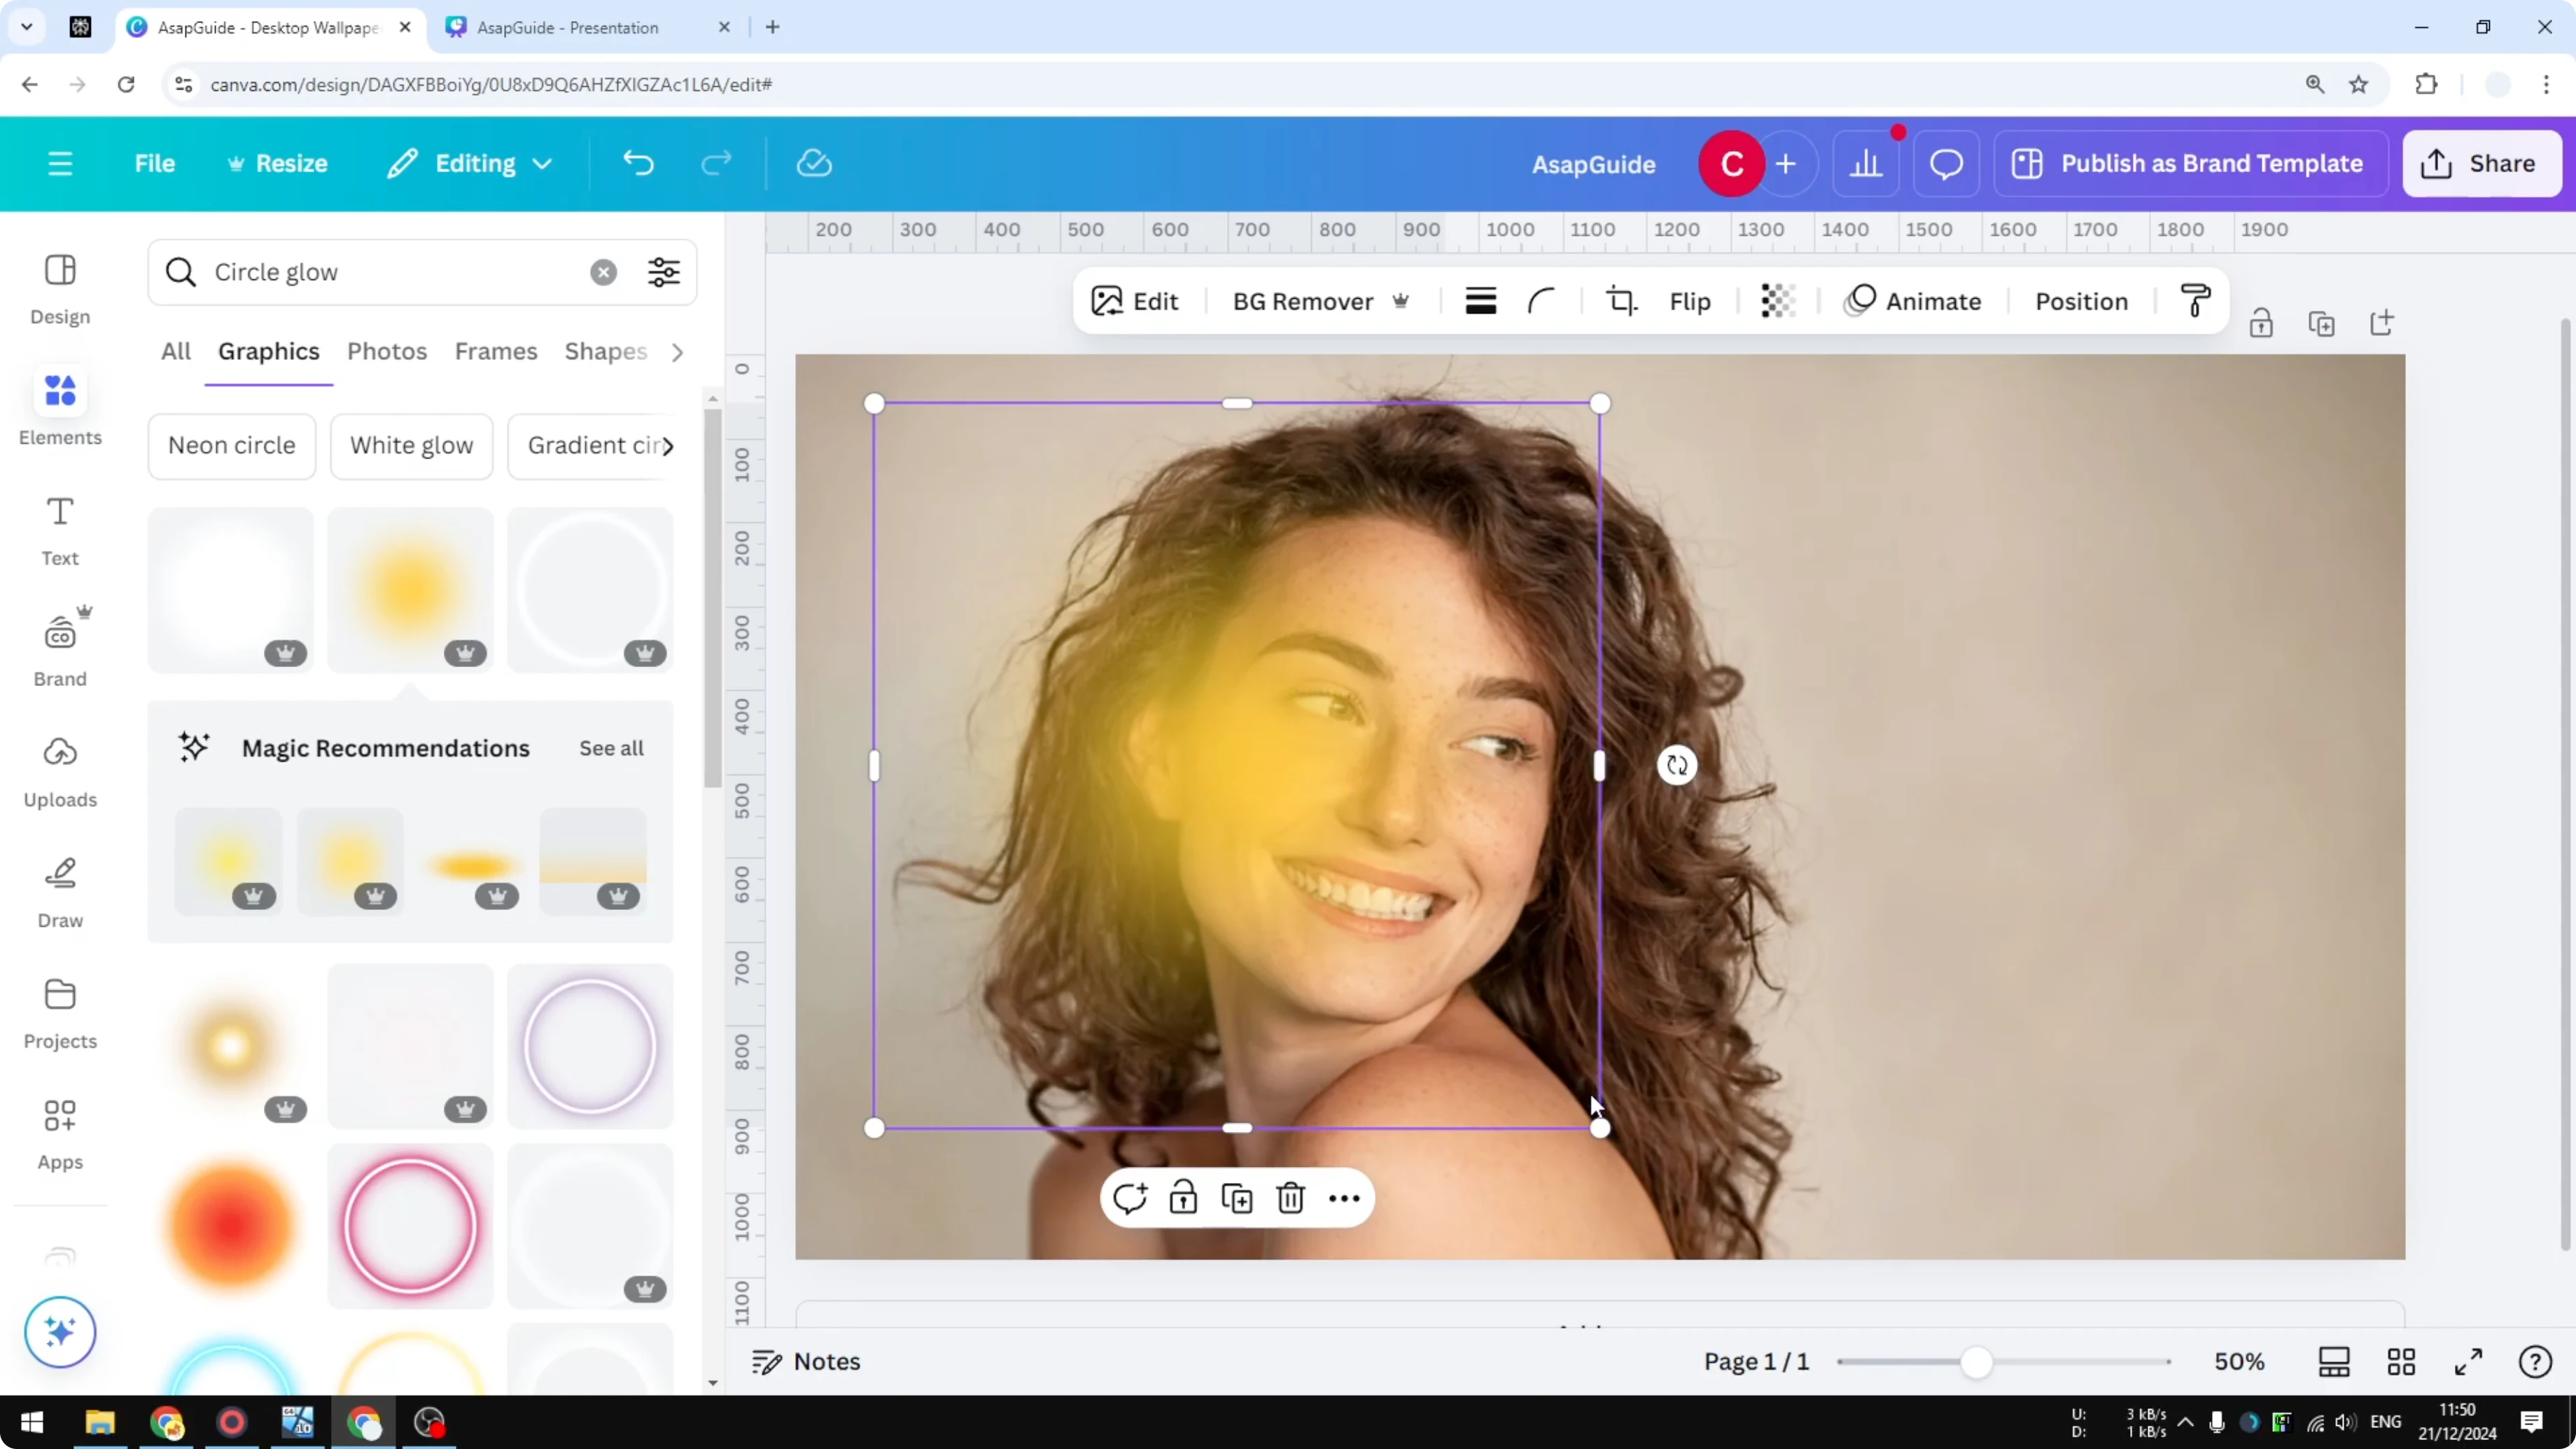Screen dimensions: 2576x1449
Task: Expand more search categories with the arrow
Action: coord(678,352)
